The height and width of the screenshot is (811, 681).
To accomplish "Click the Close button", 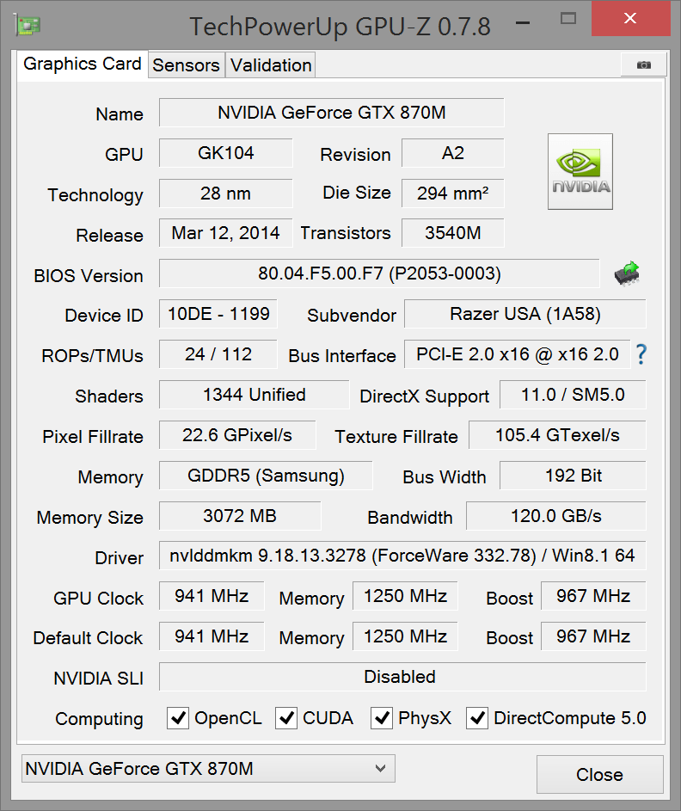I will 600,774.
